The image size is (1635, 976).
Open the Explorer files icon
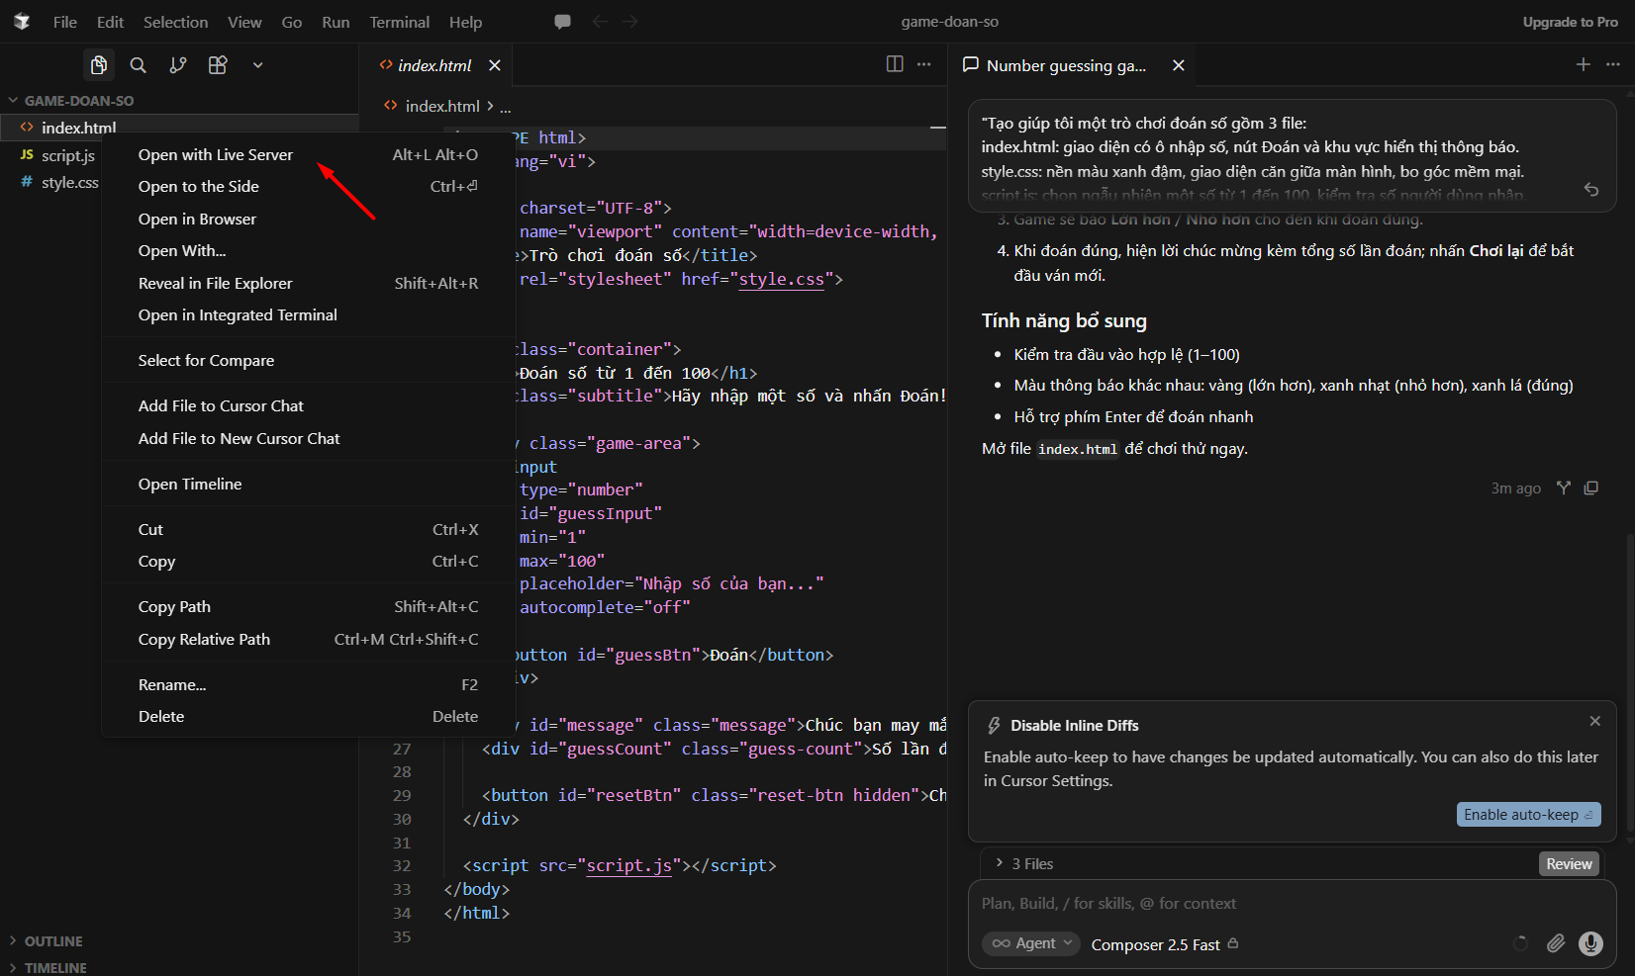pyautogui.click(x=99, y=65)
